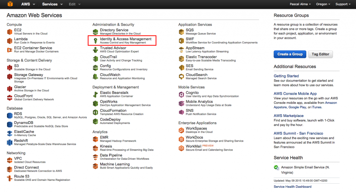Click the AWS cube logo icon
The width and height of the screenshot is (356, 193).
click(10, 4)
